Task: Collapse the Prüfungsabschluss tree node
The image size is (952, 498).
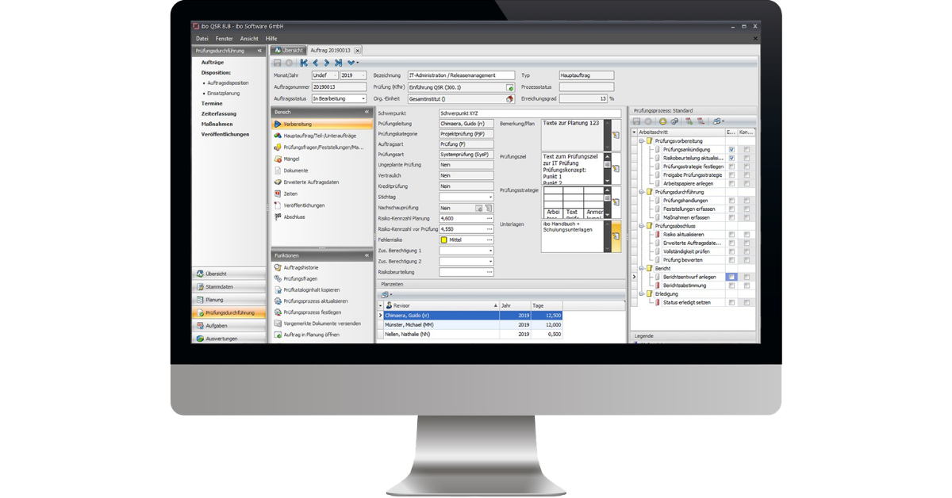Action: (x=641, y=226)
